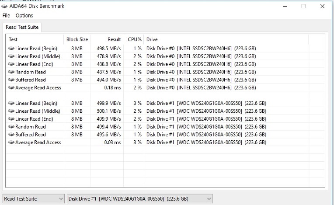Minimize the AIDA64 Disk Benchmark window

[x=285, y=7]
